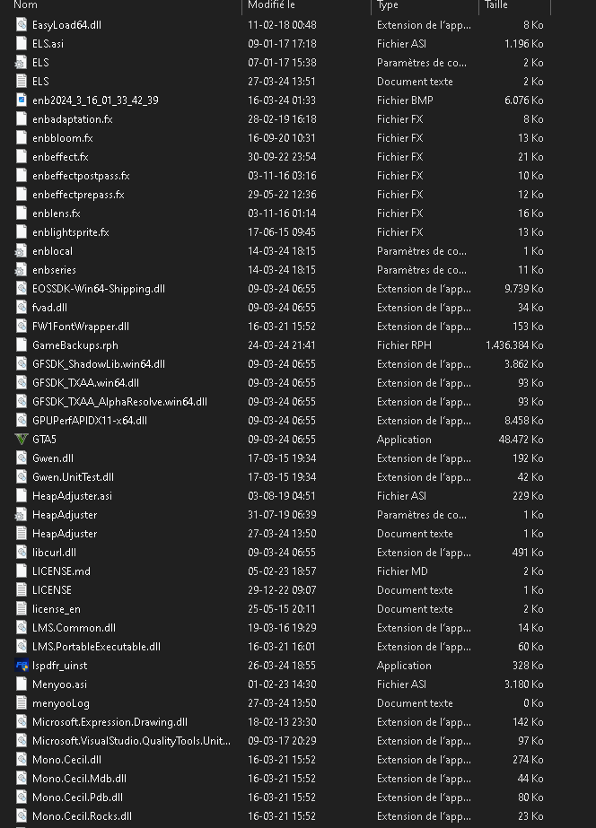Sort files by the Nom column header
This screenshot has width=596, height=828.
tap(26, 5)
